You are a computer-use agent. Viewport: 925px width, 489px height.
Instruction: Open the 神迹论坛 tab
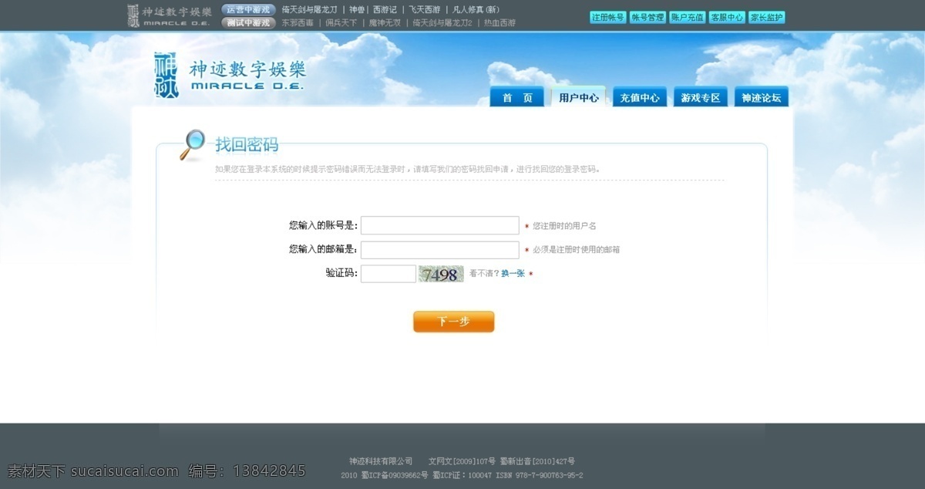pyautogui.click(x=762, y=97)
